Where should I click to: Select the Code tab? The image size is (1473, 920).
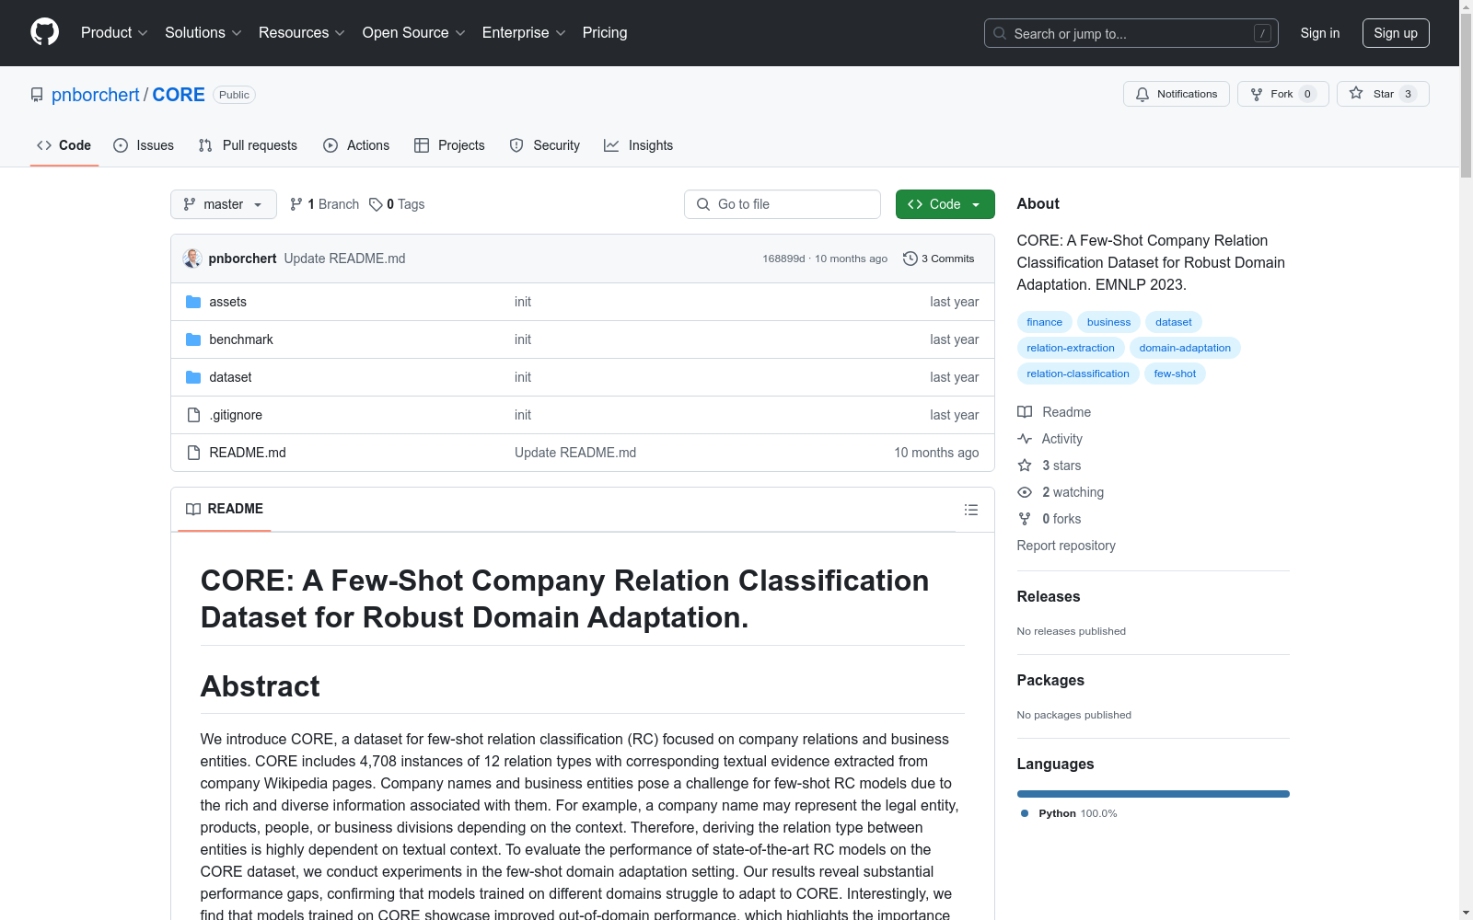[64, 145]
